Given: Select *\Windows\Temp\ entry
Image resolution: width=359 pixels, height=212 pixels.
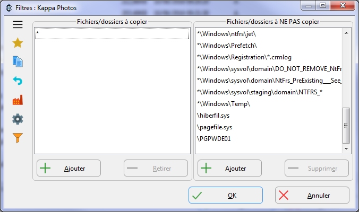Looking at the screenshot, I should (x=269, y=104).
